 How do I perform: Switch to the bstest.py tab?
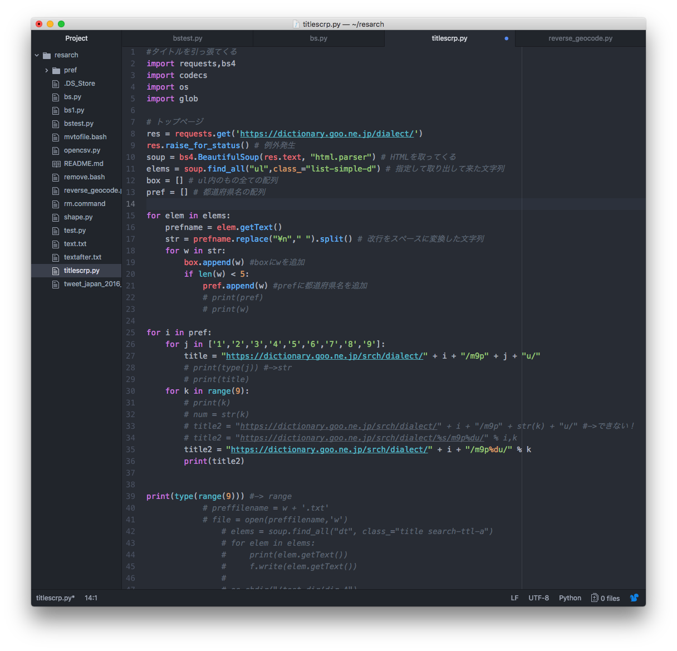click(x=188, y=38)
